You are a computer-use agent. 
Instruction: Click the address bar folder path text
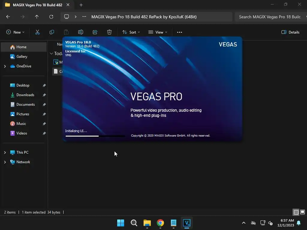144,17
